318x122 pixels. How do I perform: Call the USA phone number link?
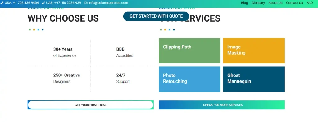tap(22, 3)
